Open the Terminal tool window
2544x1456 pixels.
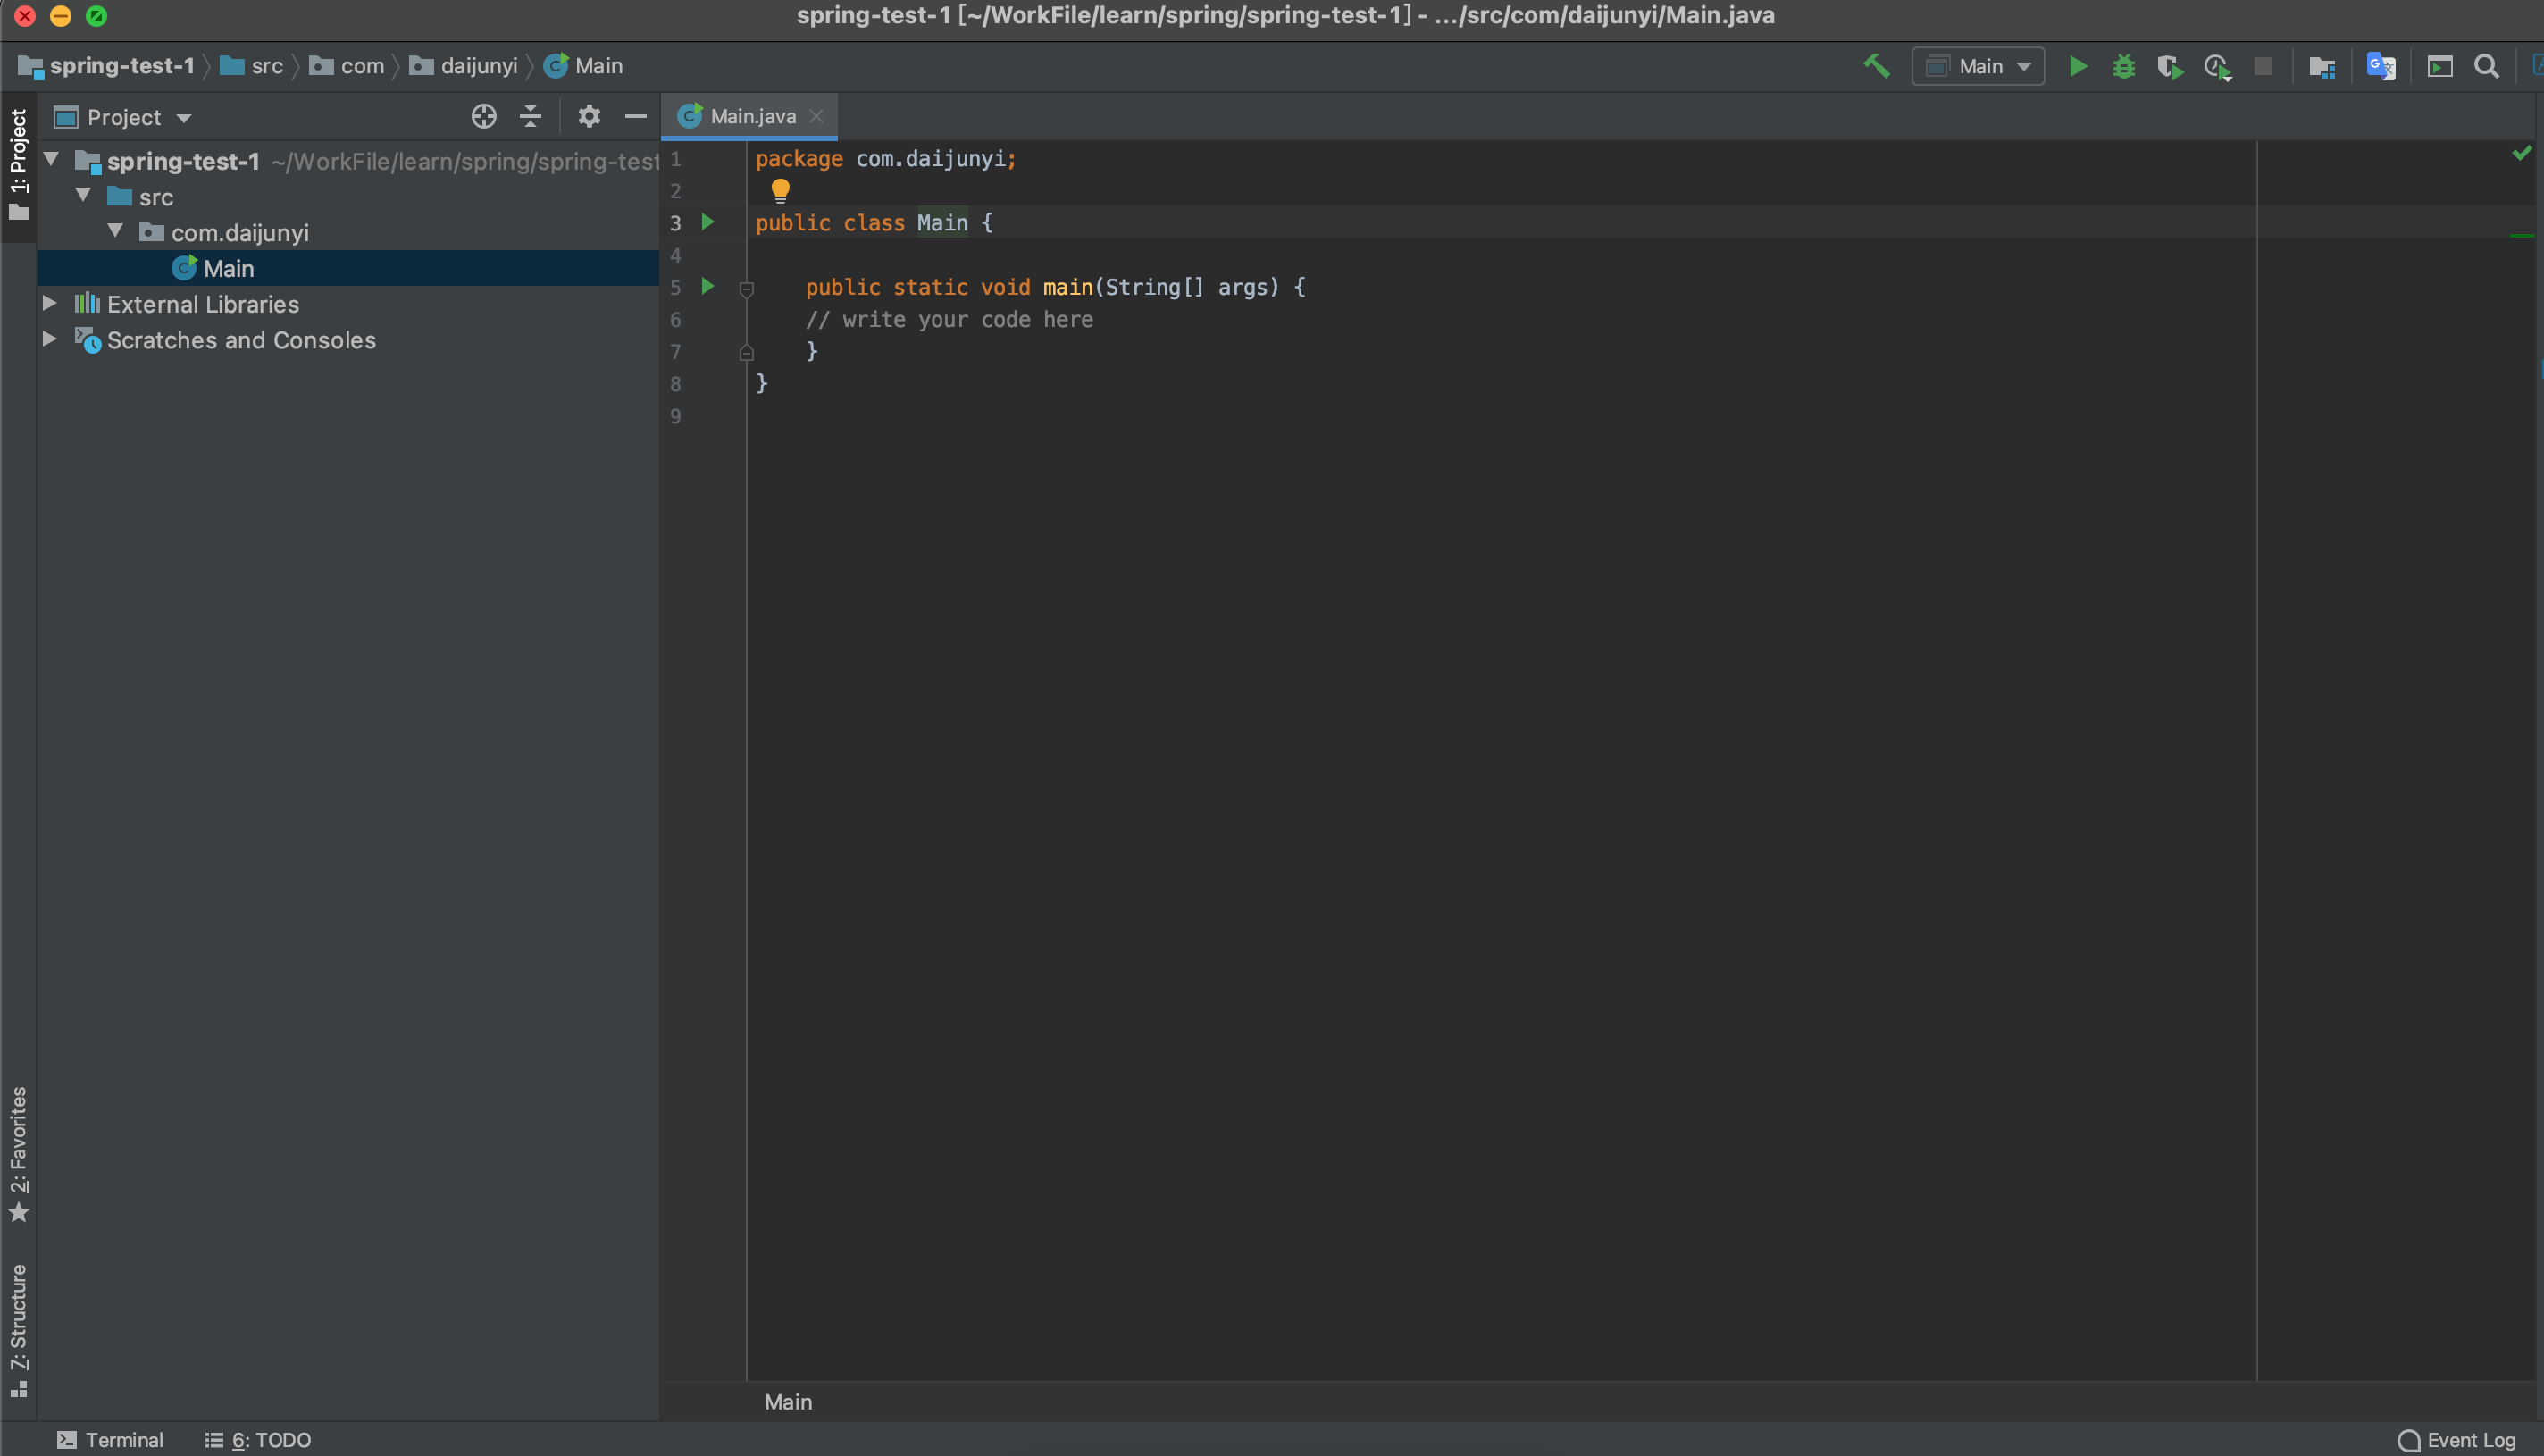coord(110,1439)
